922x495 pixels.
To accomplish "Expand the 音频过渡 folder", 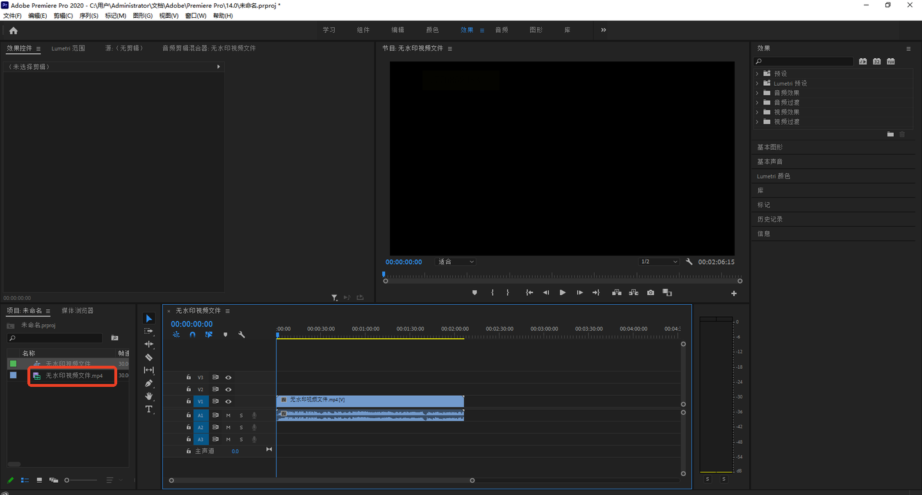I will click(x=757, y=102).
